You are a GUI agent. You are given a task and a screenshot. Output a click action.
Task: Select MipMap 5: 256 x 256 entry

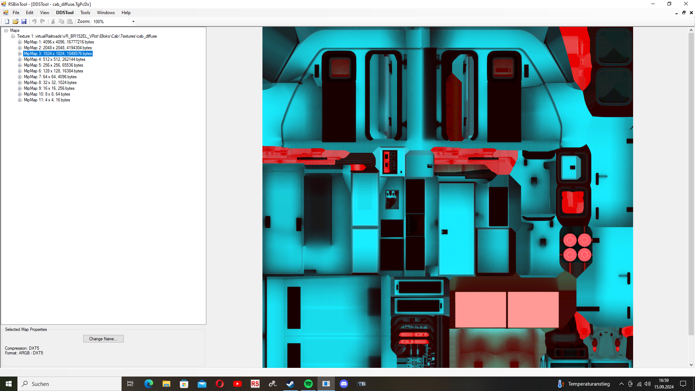pos(53,65)
